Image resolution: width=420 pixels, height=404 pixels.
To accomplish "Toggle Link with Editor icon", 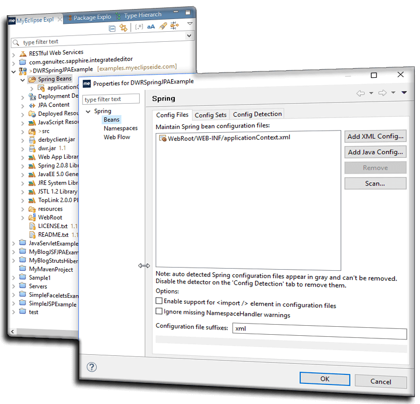I will pos(123,28).
